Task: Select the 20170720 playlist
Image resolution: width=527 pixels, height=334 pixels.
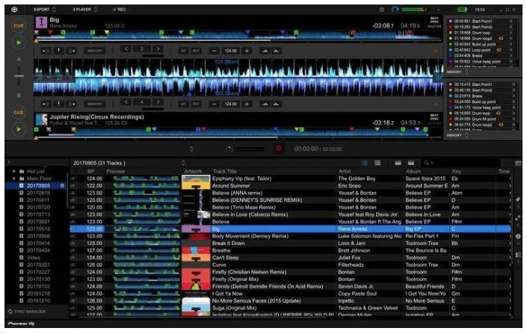Action: [38, 207]
